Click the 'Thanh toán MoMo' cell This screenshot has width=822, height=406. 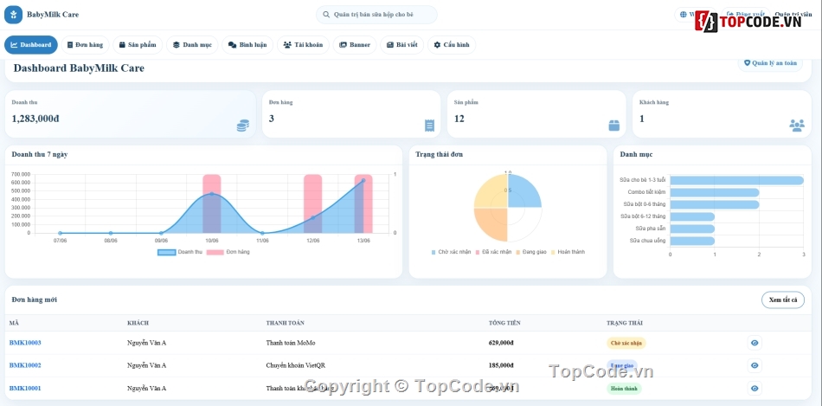(291, 343)
